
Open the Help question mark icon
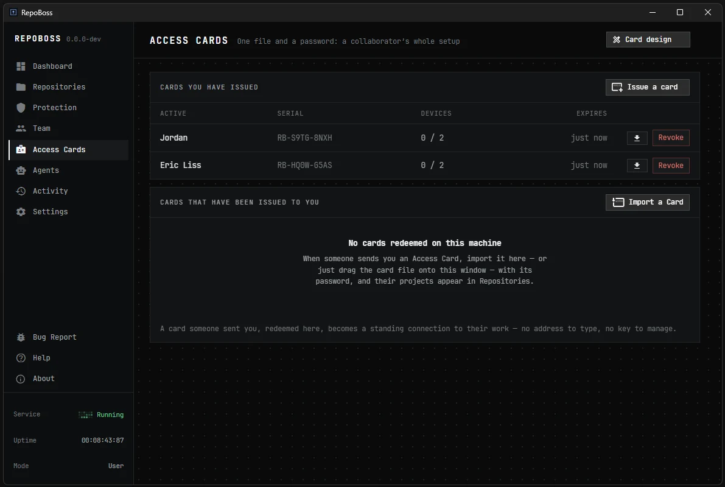pyautogui.click(x=21, y=358)
